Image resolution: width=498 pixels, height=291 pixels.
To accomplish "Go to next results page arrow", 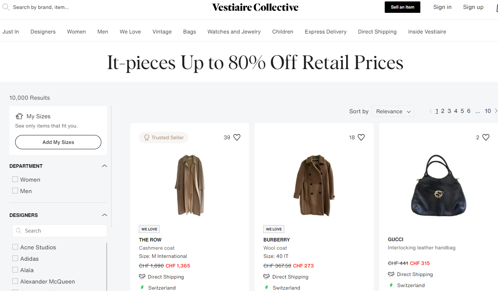I will pyautogui.click(x=496, y=111).
